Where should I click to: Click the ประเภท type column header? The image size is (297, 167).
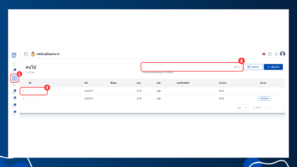coord(223,83)
